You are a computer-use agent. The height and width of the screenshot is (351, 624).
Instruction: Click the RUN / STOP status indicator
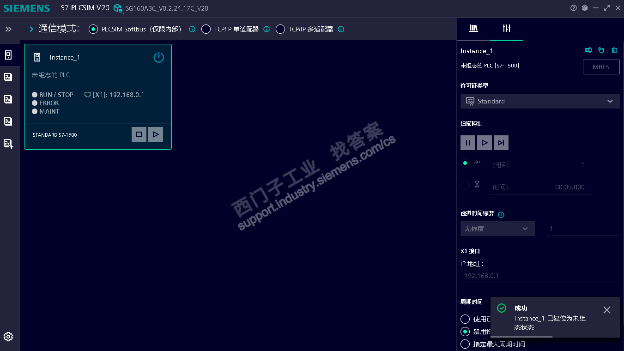[35, 95]
